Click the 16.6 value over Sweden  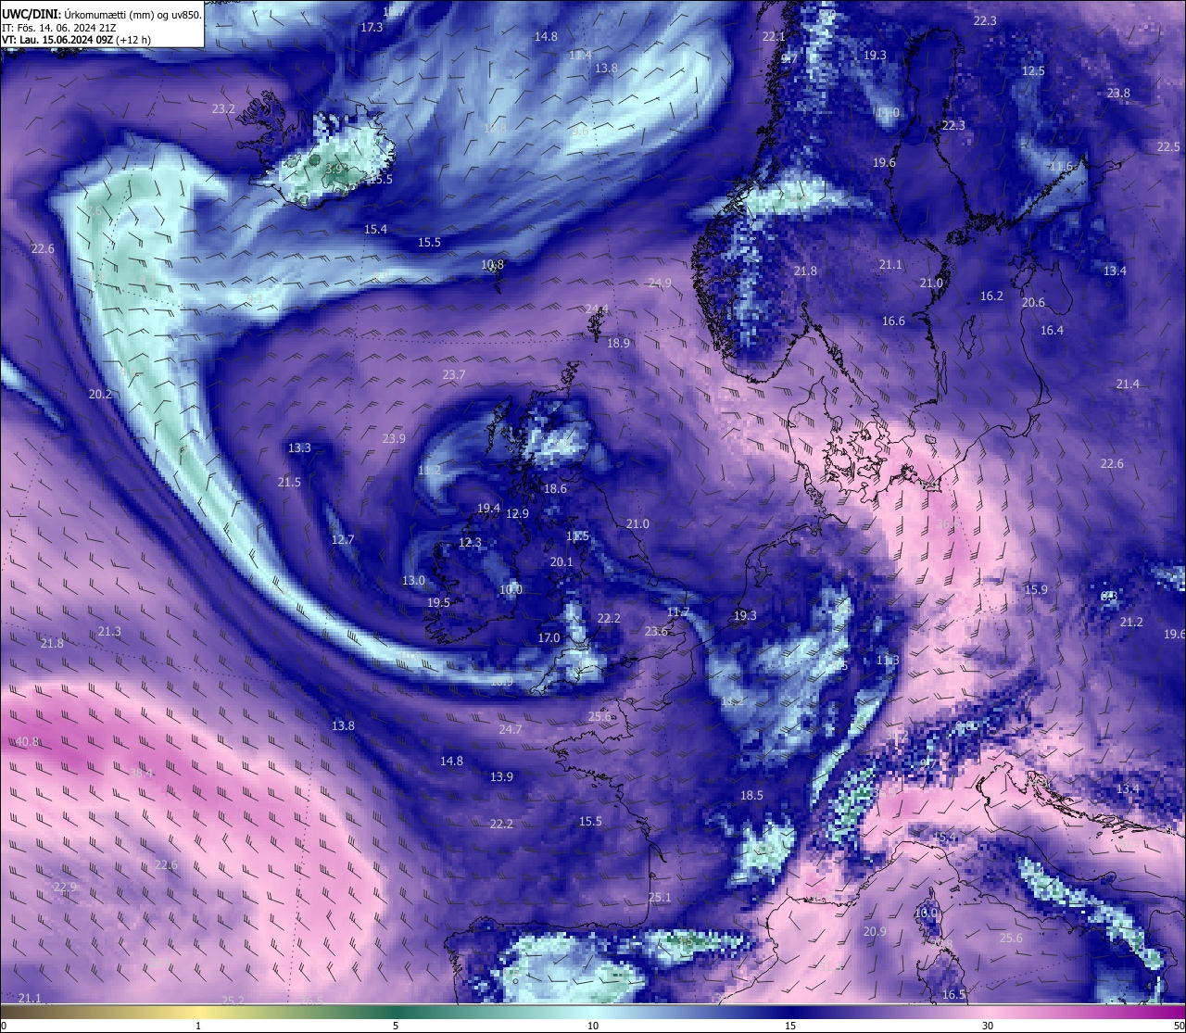click(893, 321)
